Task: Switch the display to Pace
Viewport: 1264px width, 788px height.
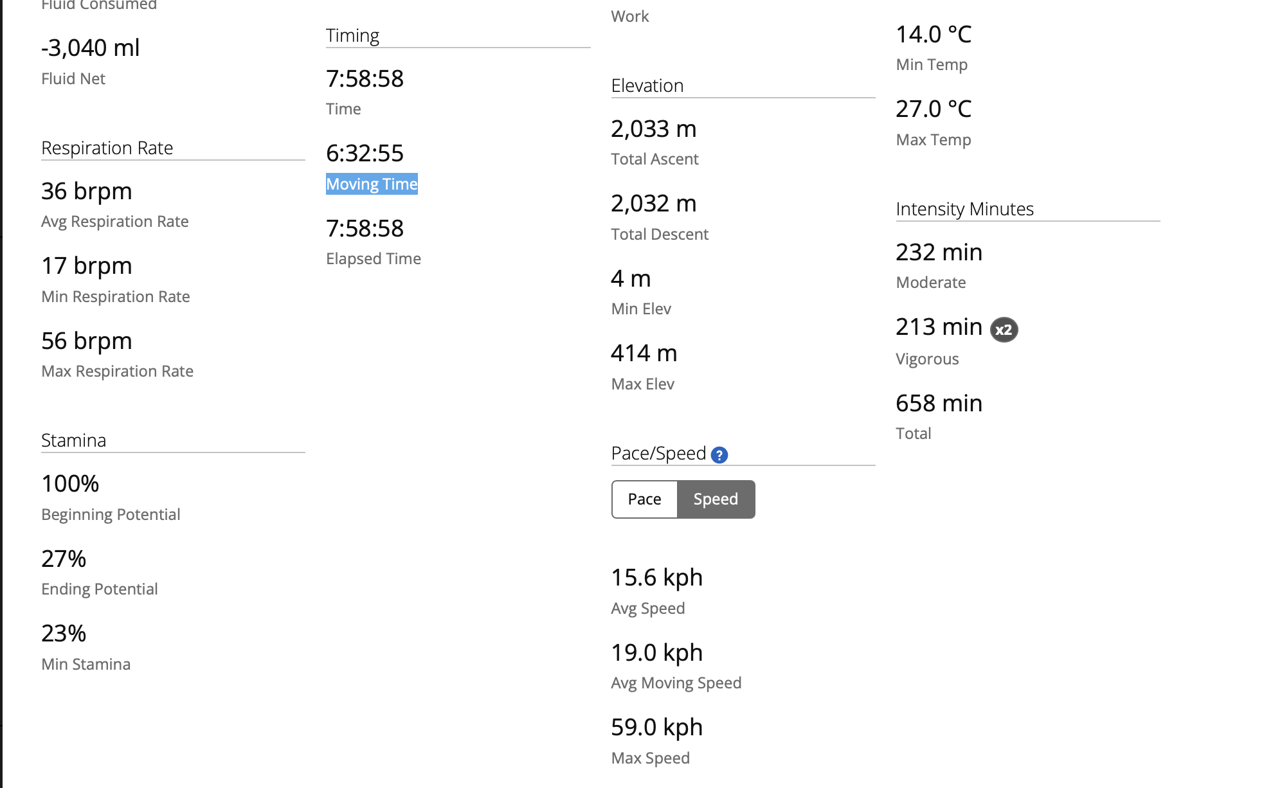Action: (x=644, y=499)
